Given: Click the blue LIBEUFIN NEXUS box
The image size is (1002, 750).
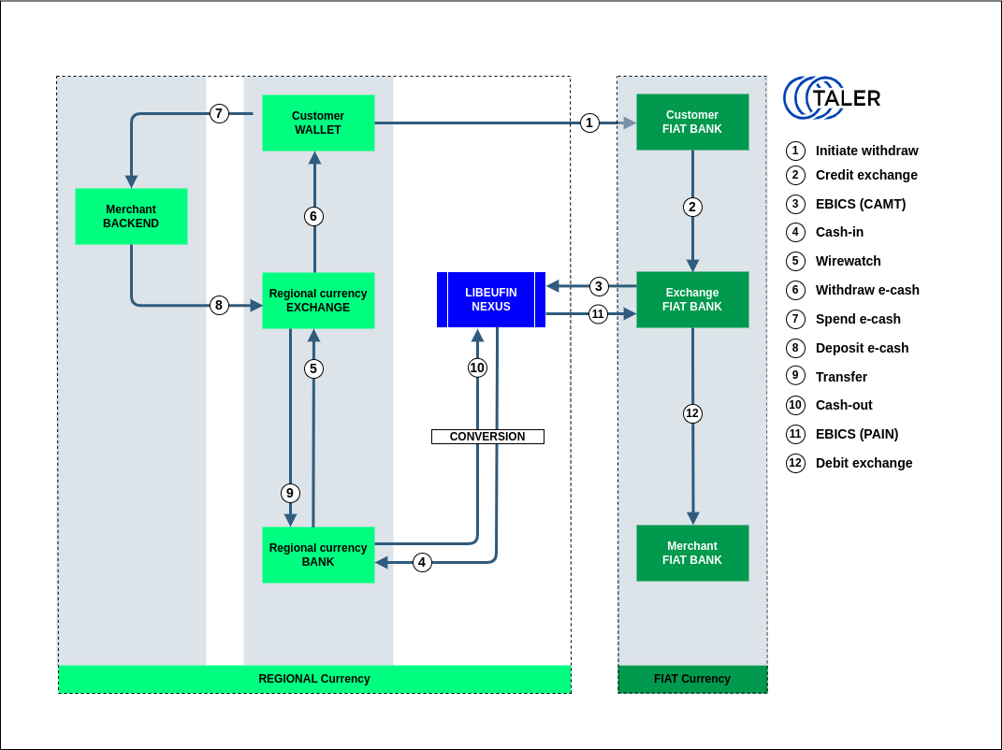Looking at the screenshot, I should click(491, 299).
